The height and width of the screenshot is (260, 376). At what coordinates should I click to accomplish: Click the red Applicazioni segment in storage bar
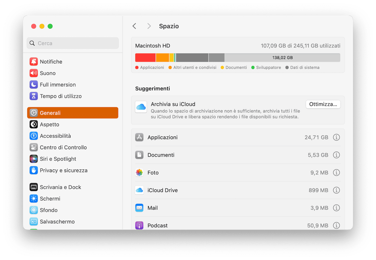coord(145,58)
